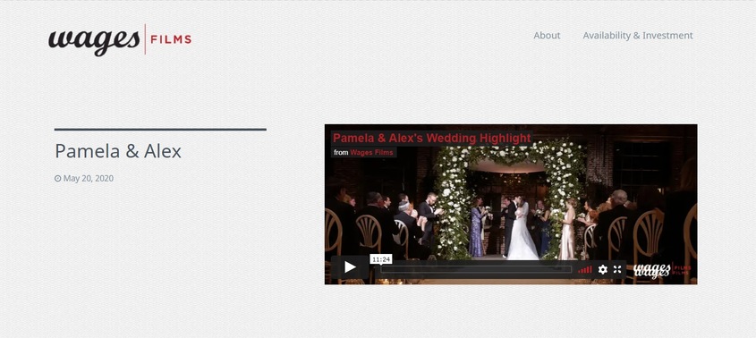Screen dimensions: 756x338
Task: Seek along the video progress bar
Action: point(476,269)
